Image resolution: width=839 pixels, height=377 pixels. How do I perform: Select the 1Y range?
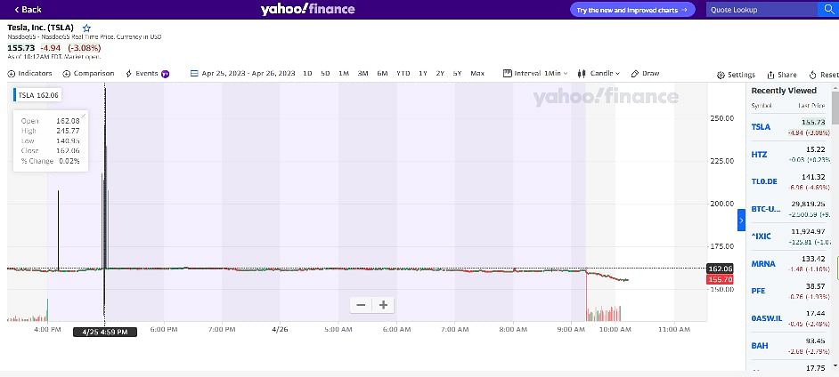[x=423, y=74]
